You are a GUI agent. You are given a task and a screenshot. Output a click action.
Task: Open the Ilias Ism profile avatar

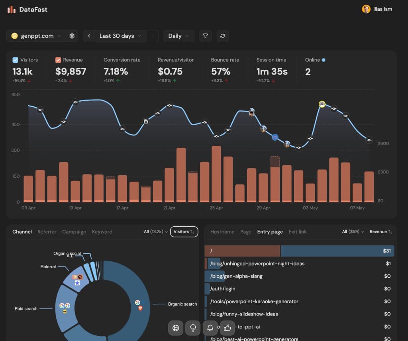pyautogui.click(x=366, y=9)
